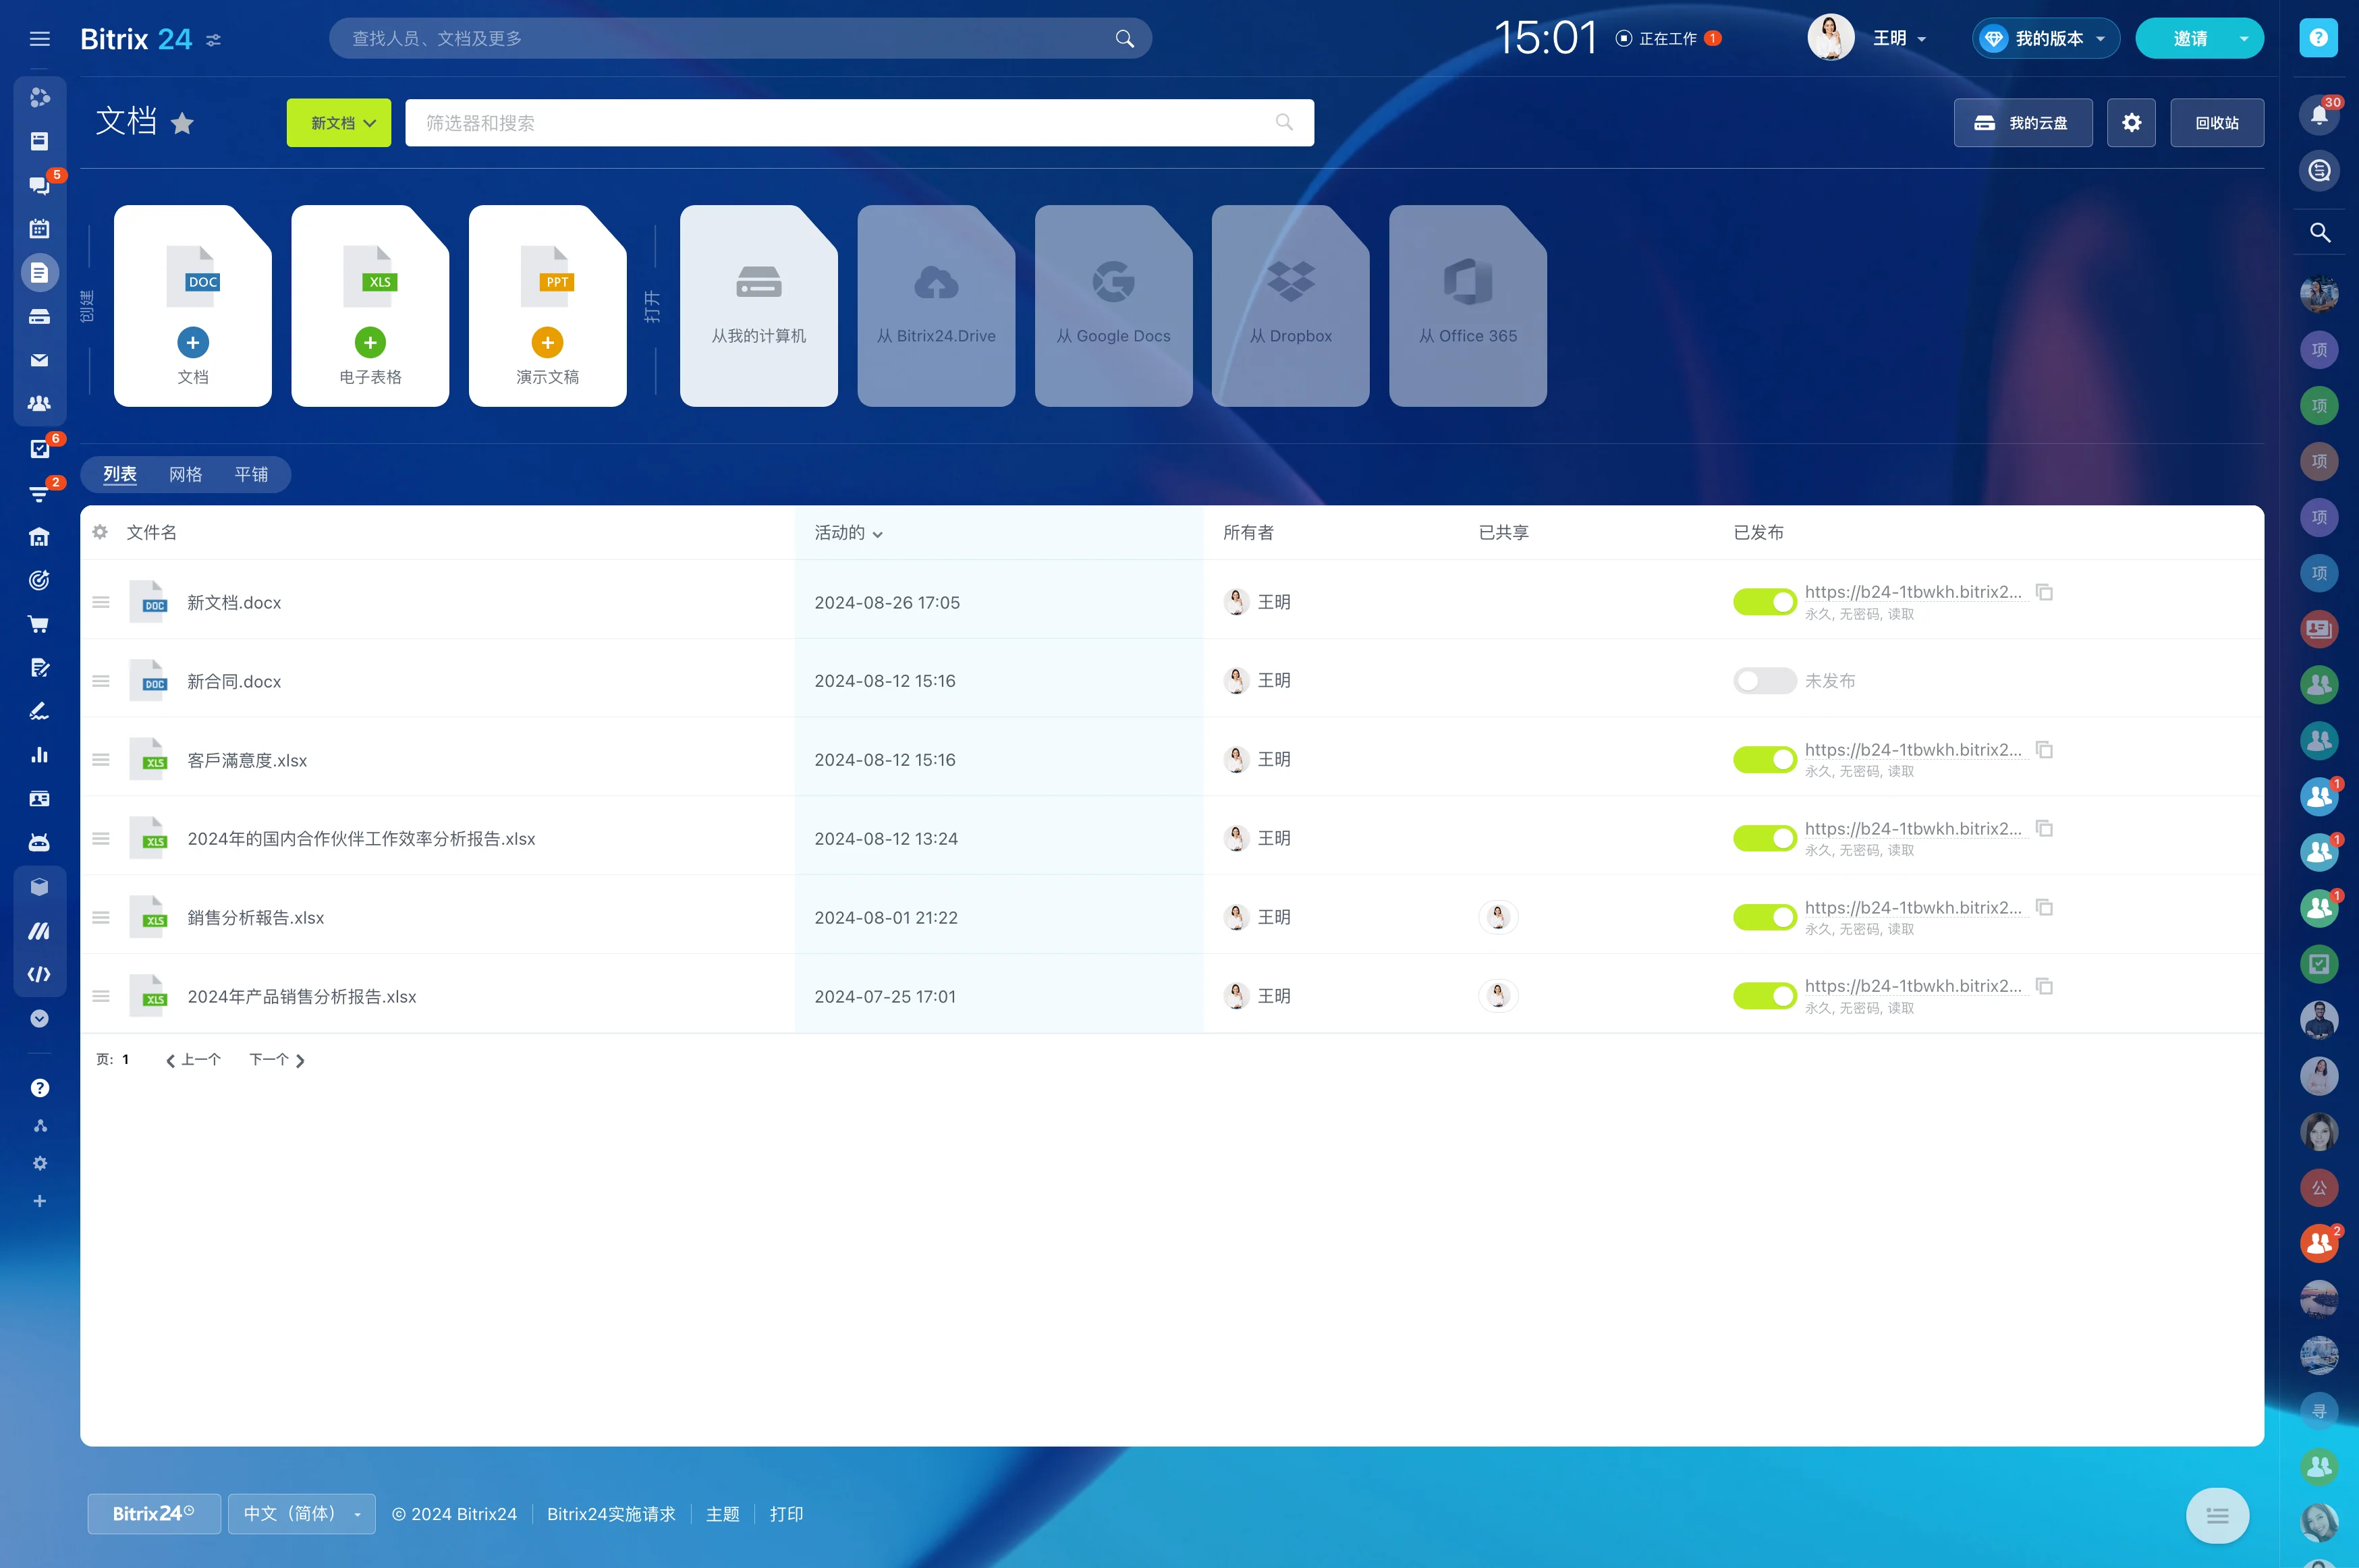The image size is (2359, 1568).
Task: Open the 回收站 recycle bin
Action: [2217, 123]
